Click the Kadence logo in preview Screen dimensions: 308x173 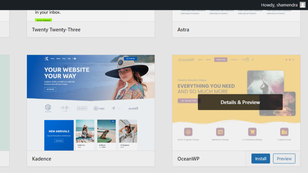pos(46,58)
